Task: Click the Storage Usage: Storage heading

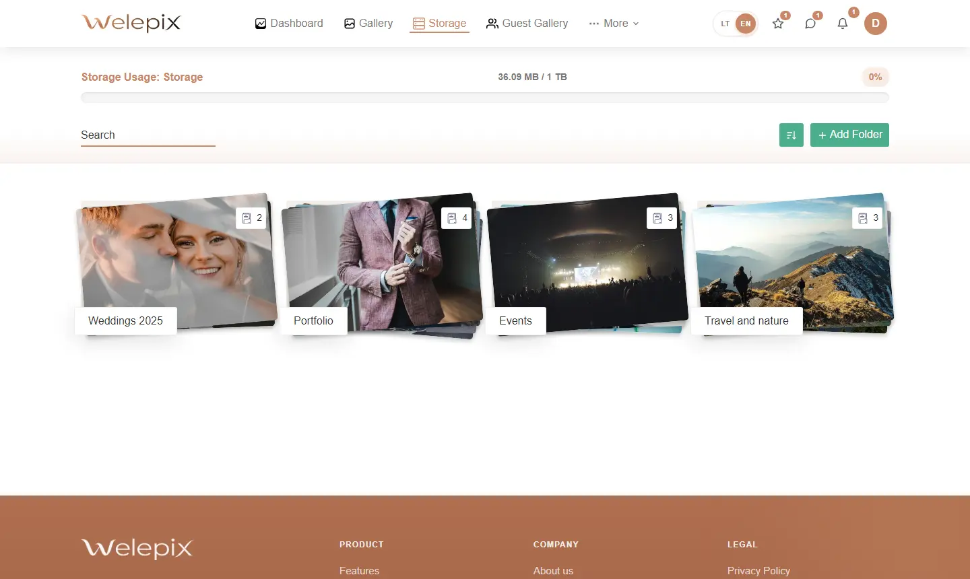Action: 142,77
